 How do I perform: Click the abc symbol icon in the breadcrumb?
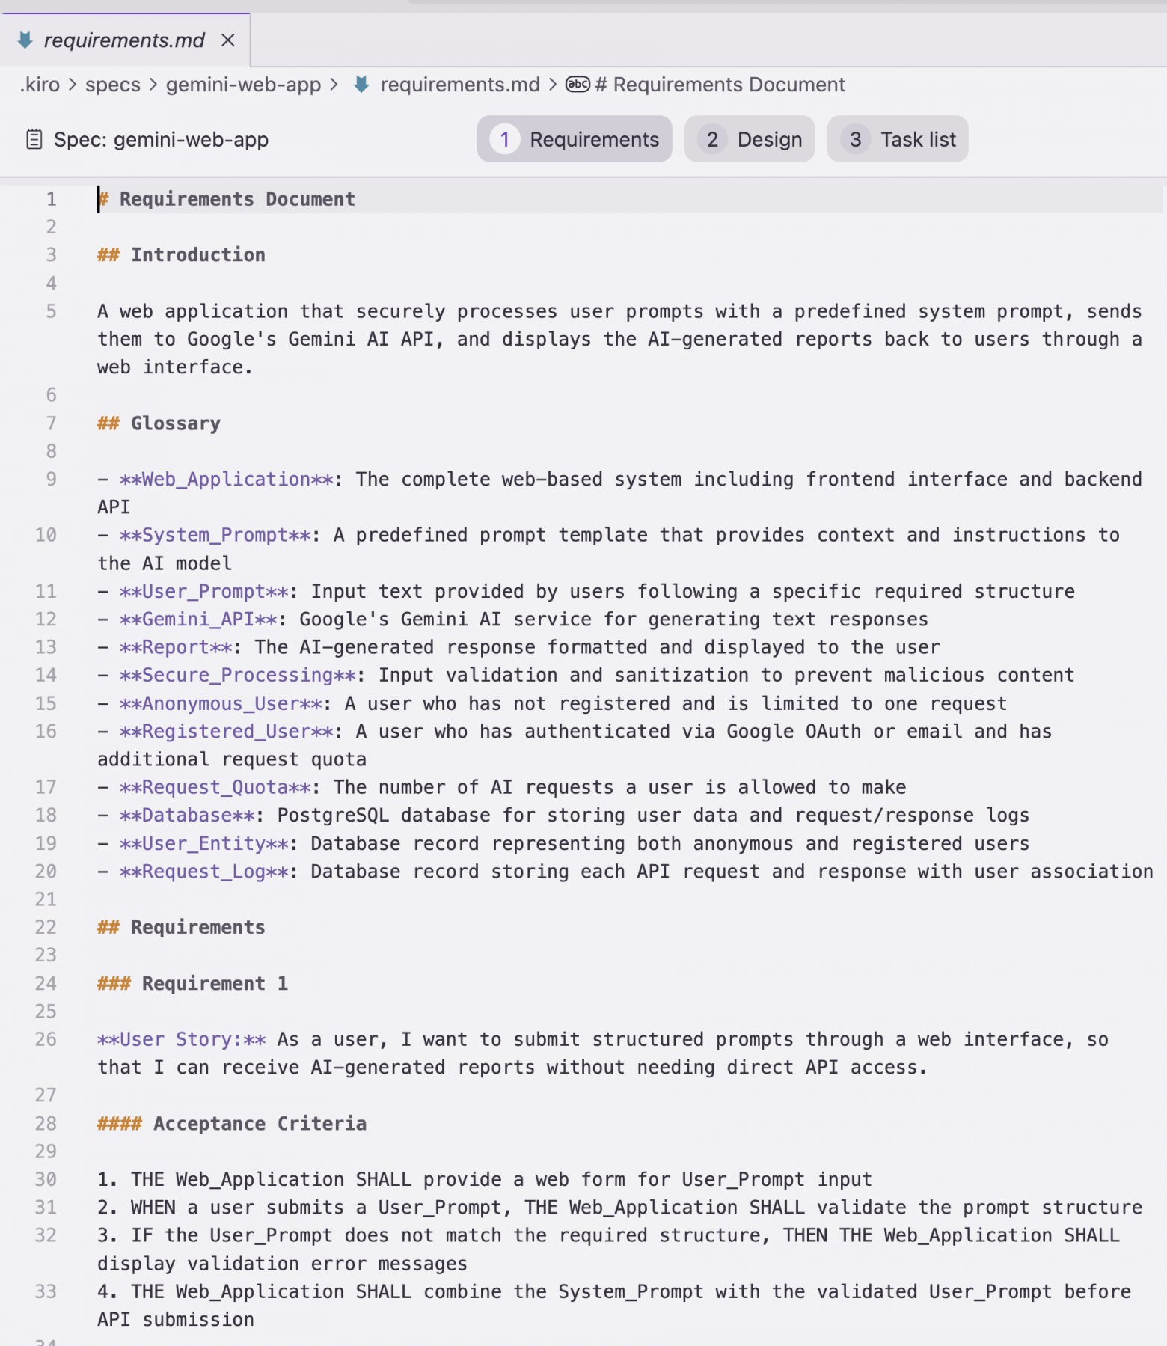coord(578,85)
